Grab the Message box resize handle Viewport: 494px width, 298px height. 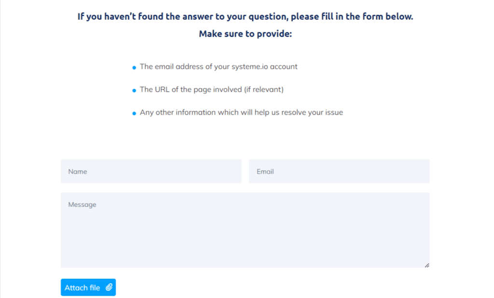coord(427,265)
